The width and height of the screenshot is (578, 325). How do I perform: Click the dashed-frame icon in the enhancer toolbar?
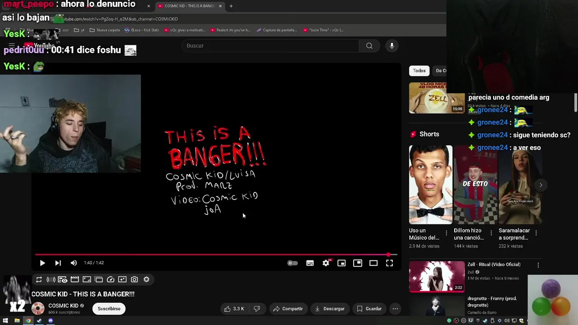click(x=98, y=279)
